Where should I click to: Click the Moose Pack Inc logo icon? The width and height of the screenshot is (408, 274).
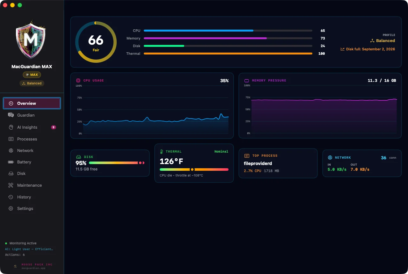click(x=15, y=266)
